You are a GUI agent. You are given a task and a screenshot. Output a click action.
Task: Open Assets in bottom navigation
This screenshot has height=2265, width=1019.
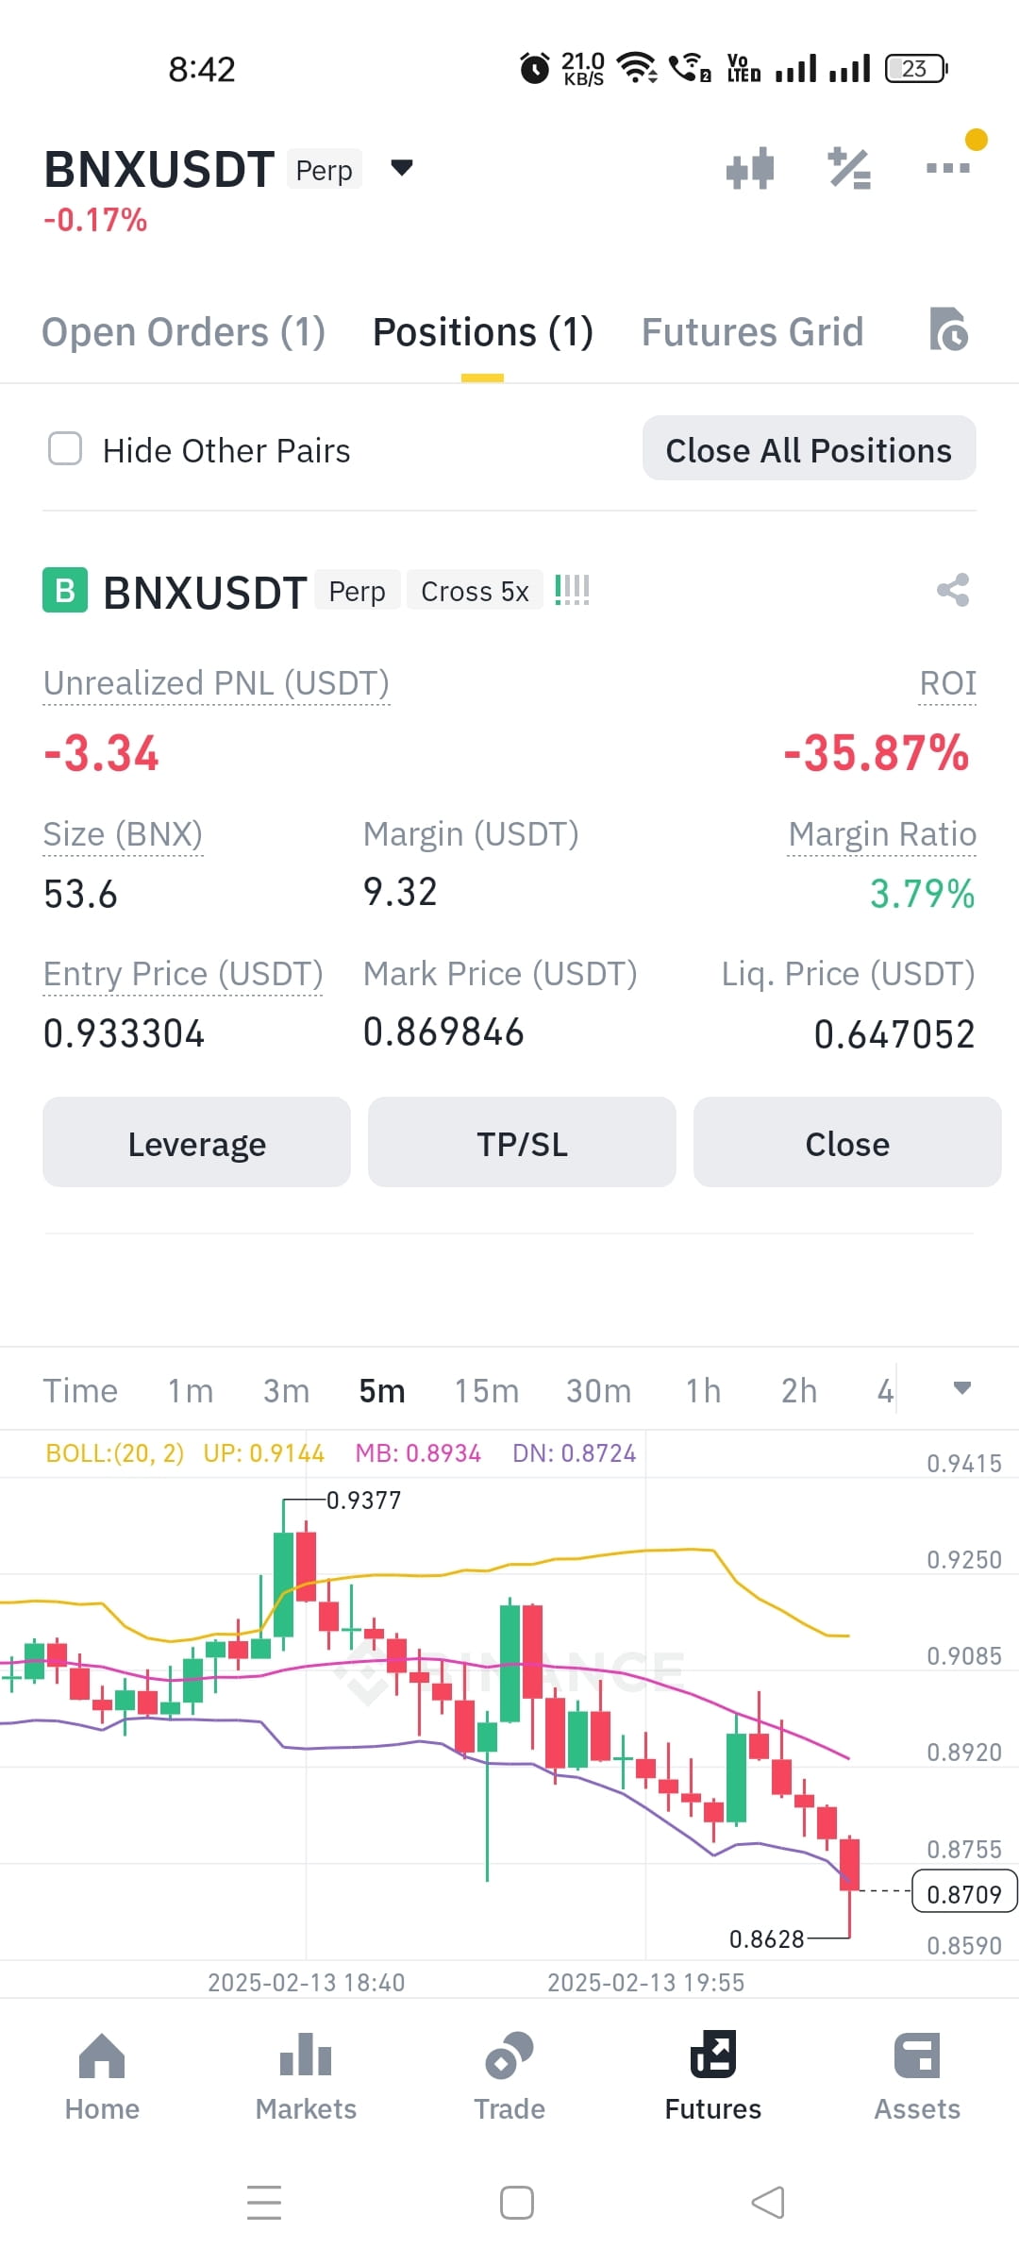pyautogui.click(x=917, y=2076)
